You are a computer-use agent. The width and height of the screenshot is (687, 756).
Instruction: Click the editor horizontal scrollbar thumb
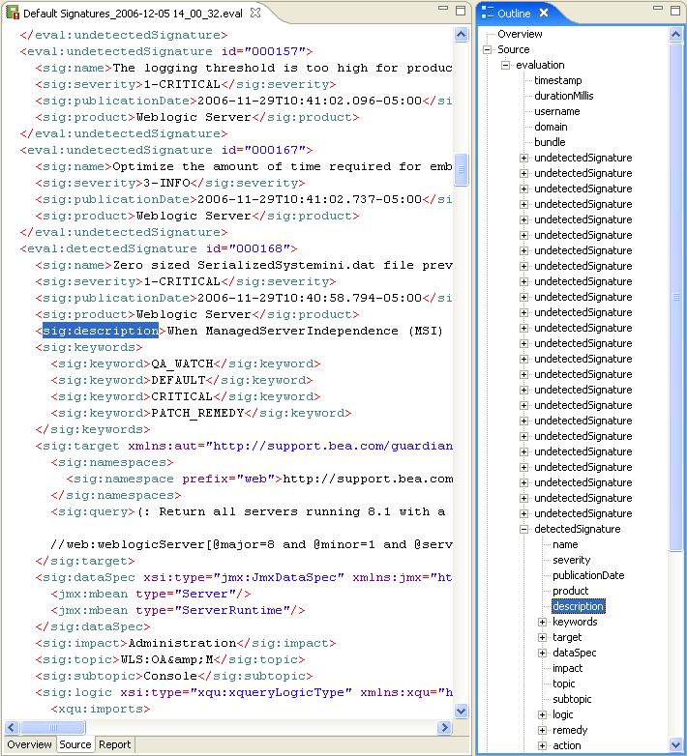(53, 728)
